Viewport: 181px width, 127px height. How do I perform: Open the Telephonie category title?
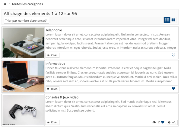[x=54, y=30]
